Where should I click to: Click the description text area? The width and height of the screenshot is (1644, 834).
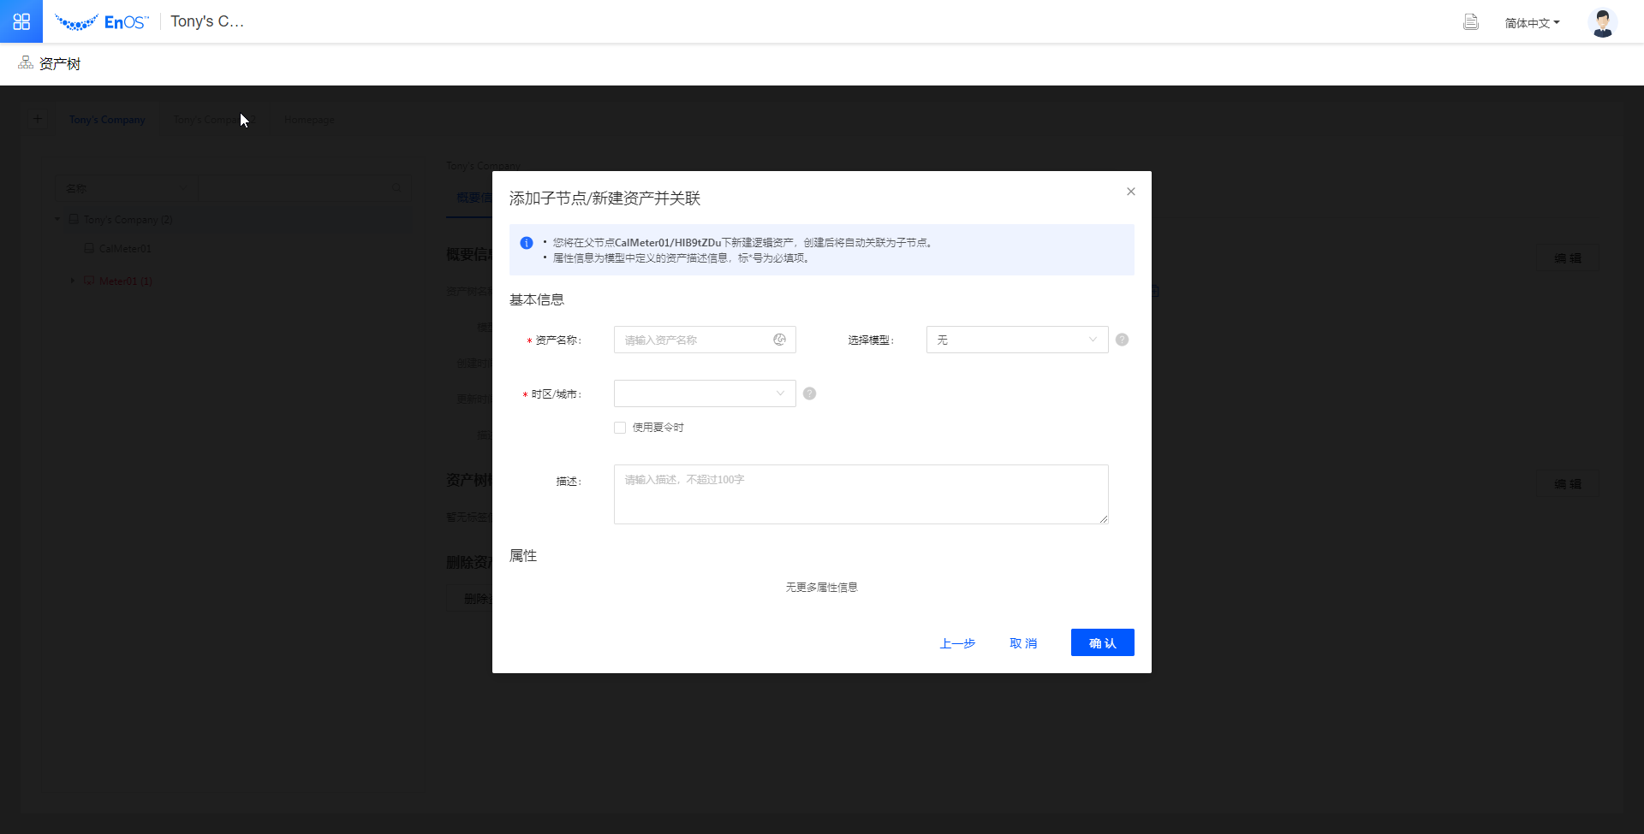[861, 494]
